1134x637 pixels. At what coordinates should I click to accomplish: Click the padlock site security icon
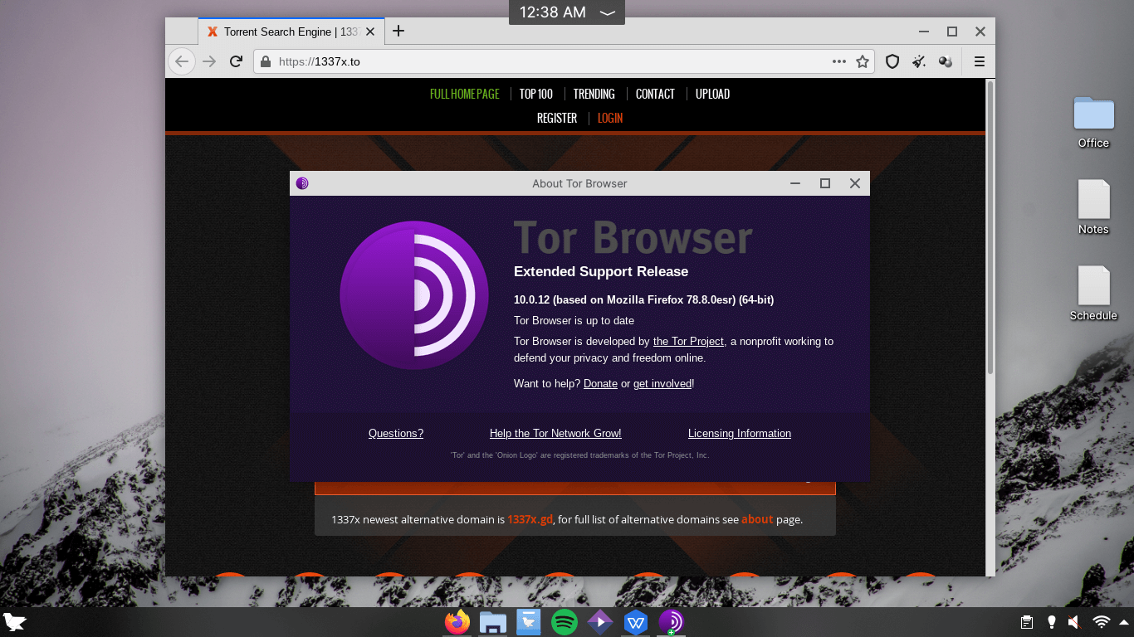pos(266,61)
